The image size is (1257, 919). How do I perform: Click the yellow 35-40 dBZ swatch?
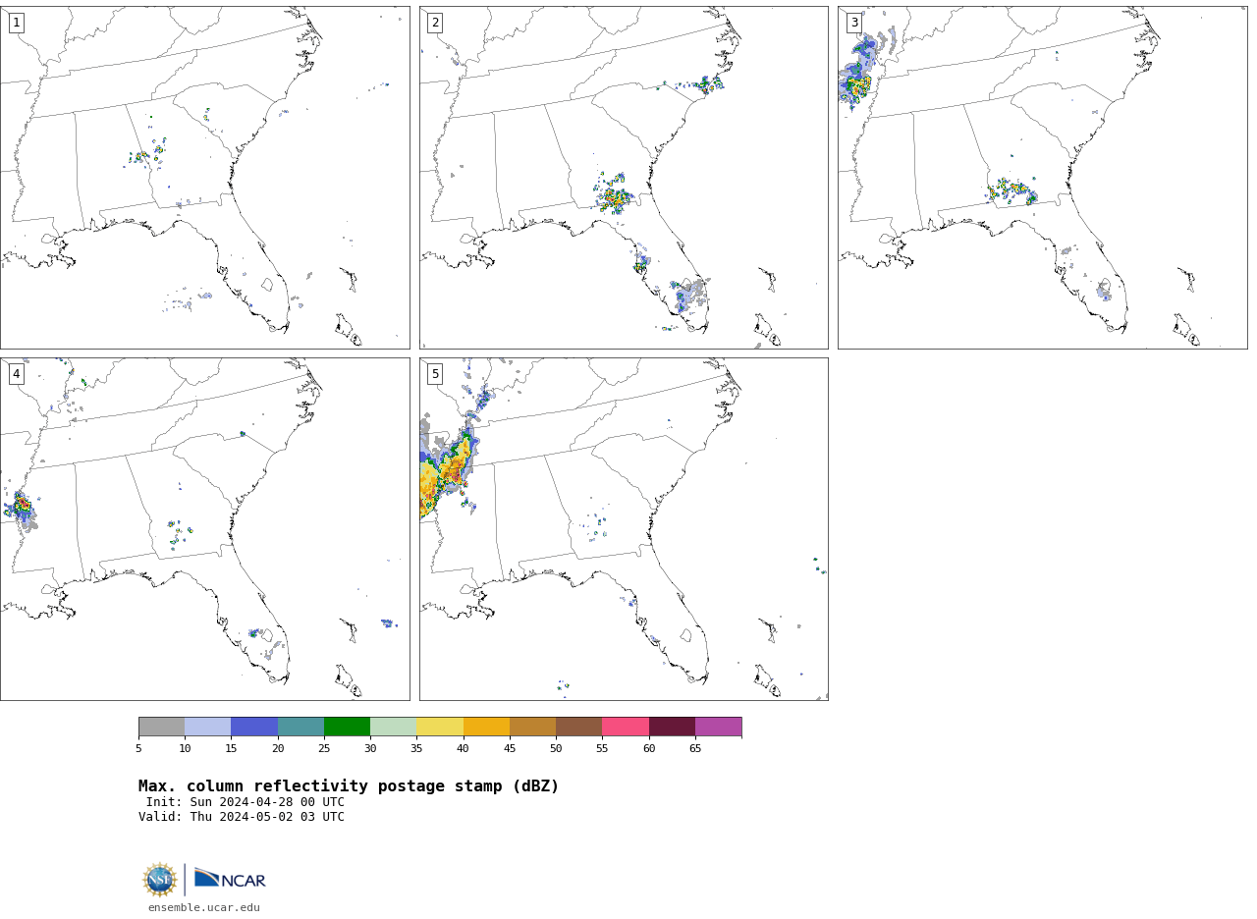pyautogui.click(x=440, y=727)
